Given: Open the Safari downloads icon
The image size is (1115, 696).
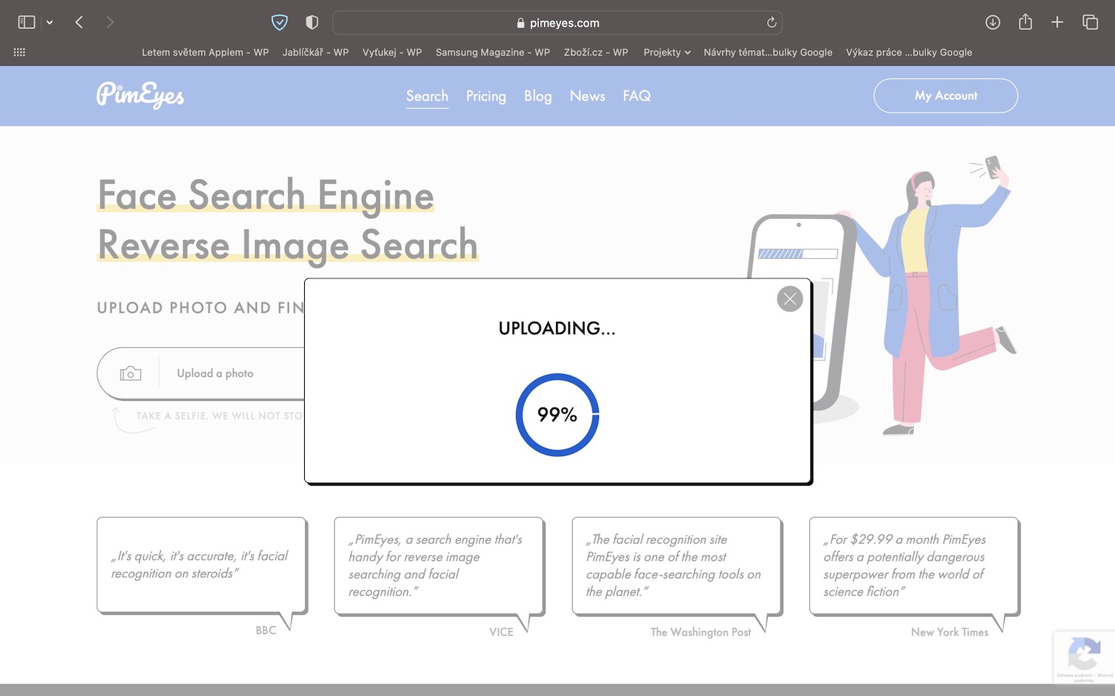Looking at the screenshot, I should pyautogui.click(x=992, y=22).
